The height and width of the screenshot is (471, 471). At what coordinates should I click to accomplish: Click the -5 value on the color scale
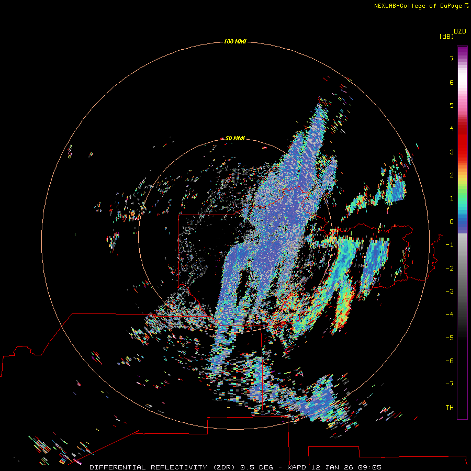pyautogui.click(x=450, y=338)
